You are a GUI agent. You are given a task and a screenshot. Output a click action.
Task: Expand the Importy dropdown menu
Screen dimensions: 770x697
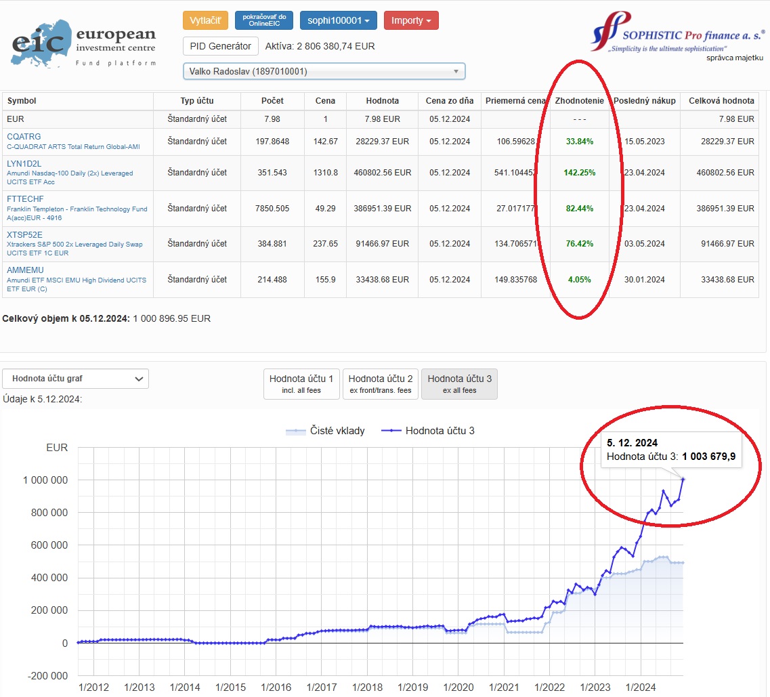pos(411,20)
